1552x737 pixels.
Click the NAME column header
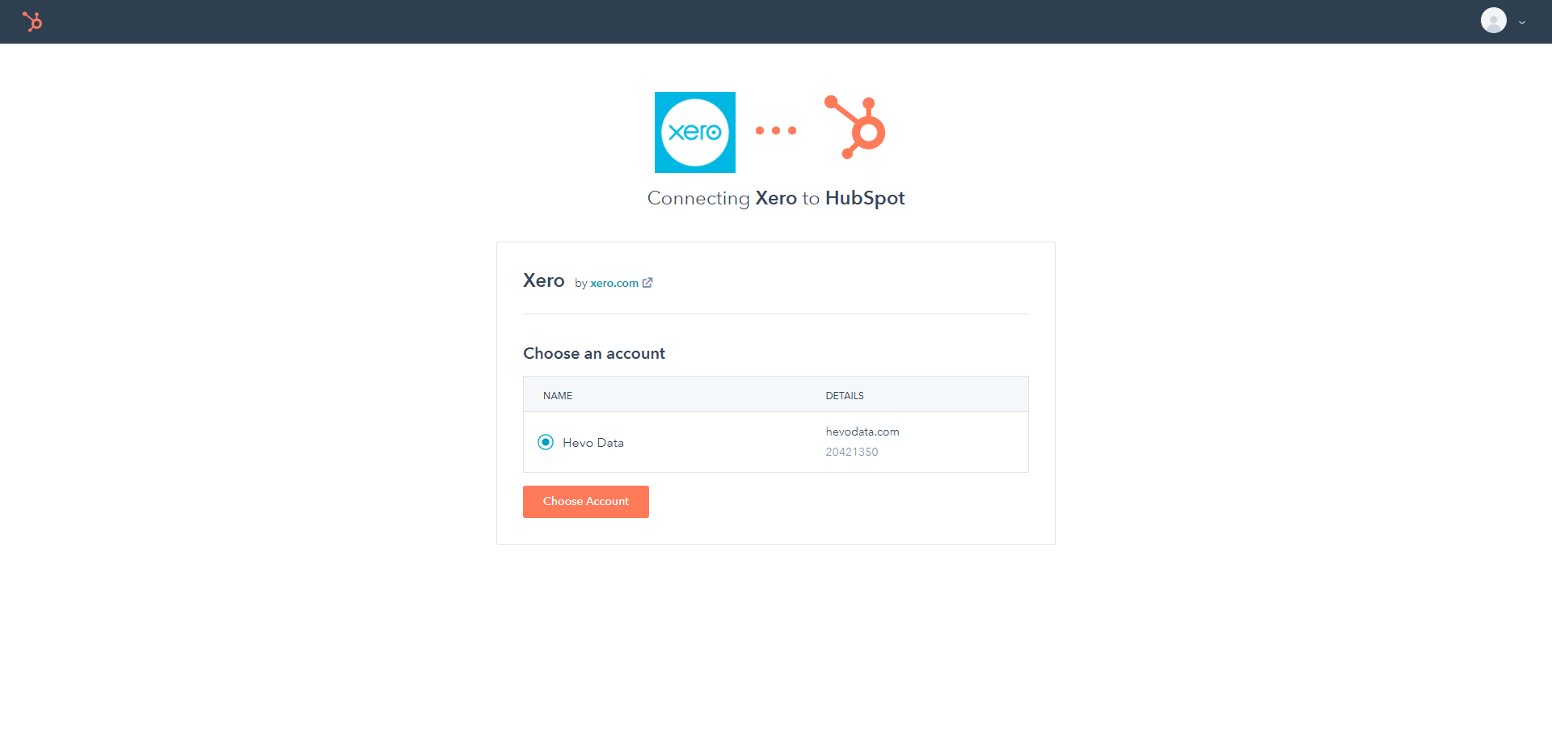[x=558, y=395]
